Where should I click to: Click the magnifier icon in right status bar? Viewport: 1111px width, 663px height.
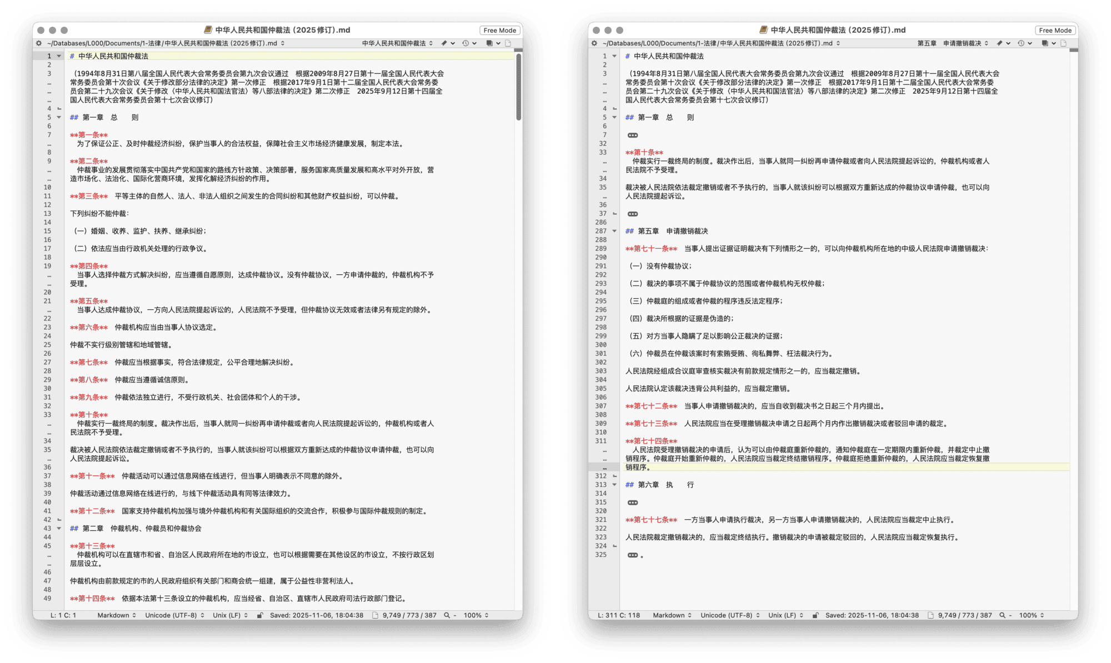tap(1002, 615)
